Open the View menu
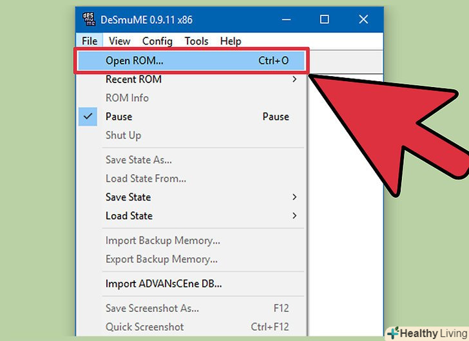469x341 pixels. point(119,41)
